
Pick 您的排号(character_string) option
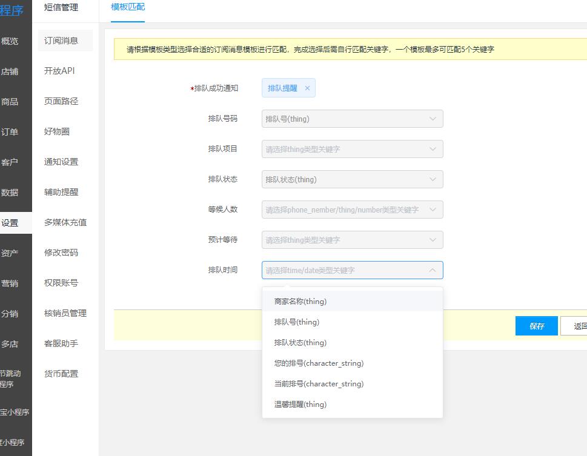pyautogui.click(x=319, y=363)
